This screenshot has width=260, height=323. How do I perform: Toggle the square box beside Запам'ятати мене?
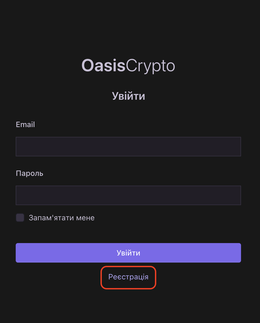pos(20,218)
